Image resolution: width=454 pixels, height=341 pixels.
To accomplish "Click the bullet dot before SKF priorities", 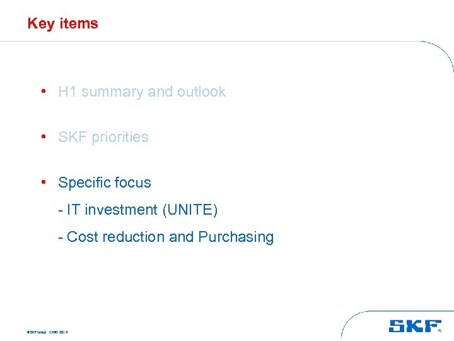I will (41, 136).
